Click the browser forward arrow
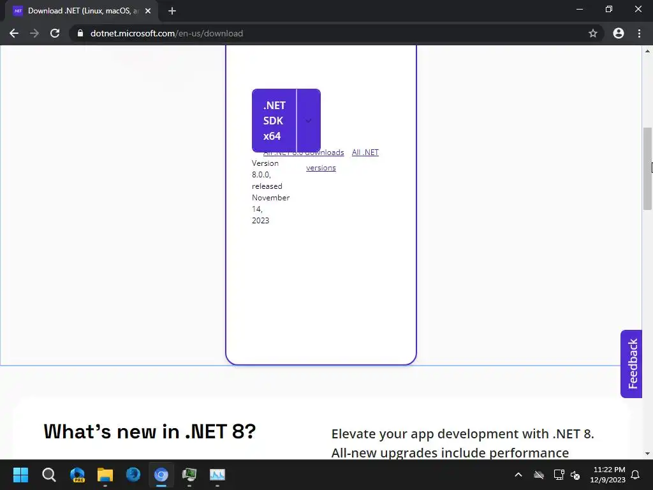The width and height of the screenshot is (653, 490). 34,33
